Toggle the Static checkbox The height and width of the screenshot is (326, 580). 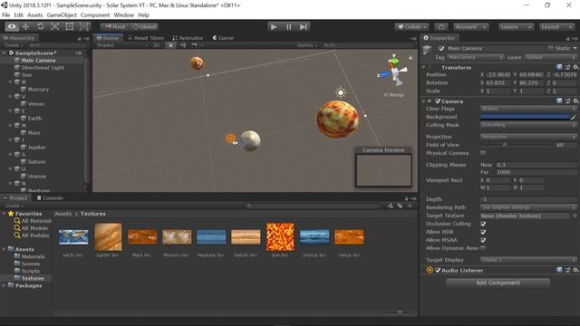pyautogui.click(x=551, y=48)
